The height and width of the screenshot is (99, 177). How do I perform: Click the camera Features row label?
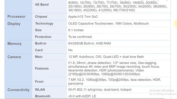(x=42, y=68)
